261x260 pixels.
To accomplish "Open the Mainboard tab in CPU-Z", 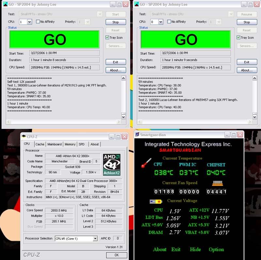I will click(54, 144).
